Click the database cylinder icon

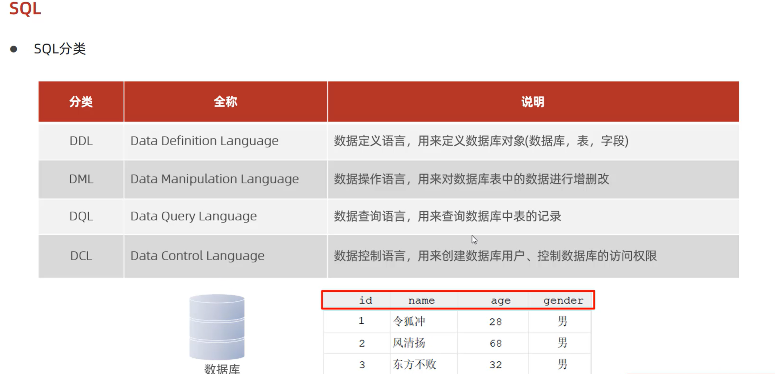point(217,327)
